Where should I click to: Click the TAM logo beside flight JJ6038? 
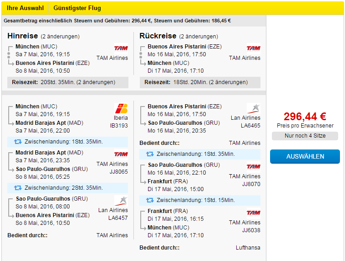(254, 213)
